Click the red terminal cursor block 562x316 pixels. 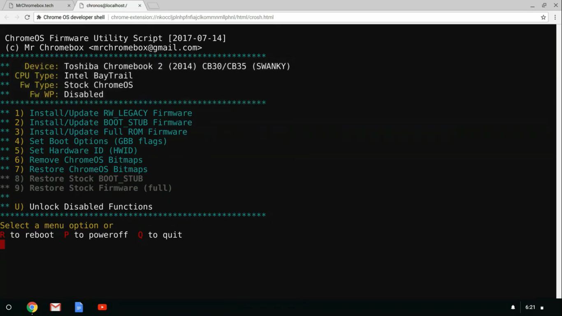pyautogui.click(x=2, y=244)
